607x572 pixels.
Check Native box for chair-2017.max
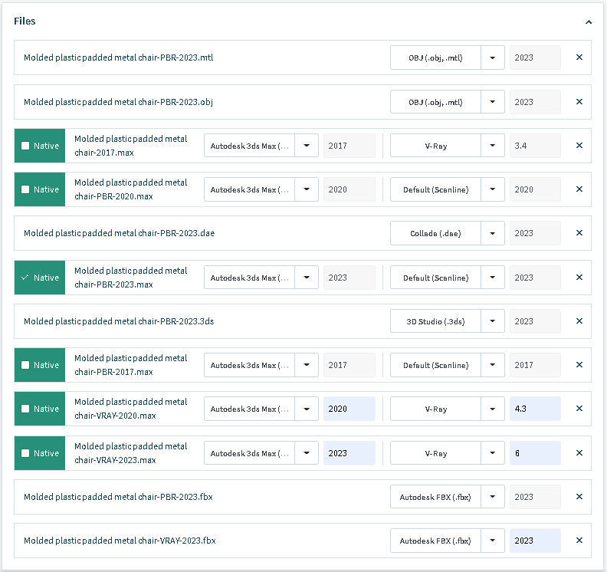(25, 146)
